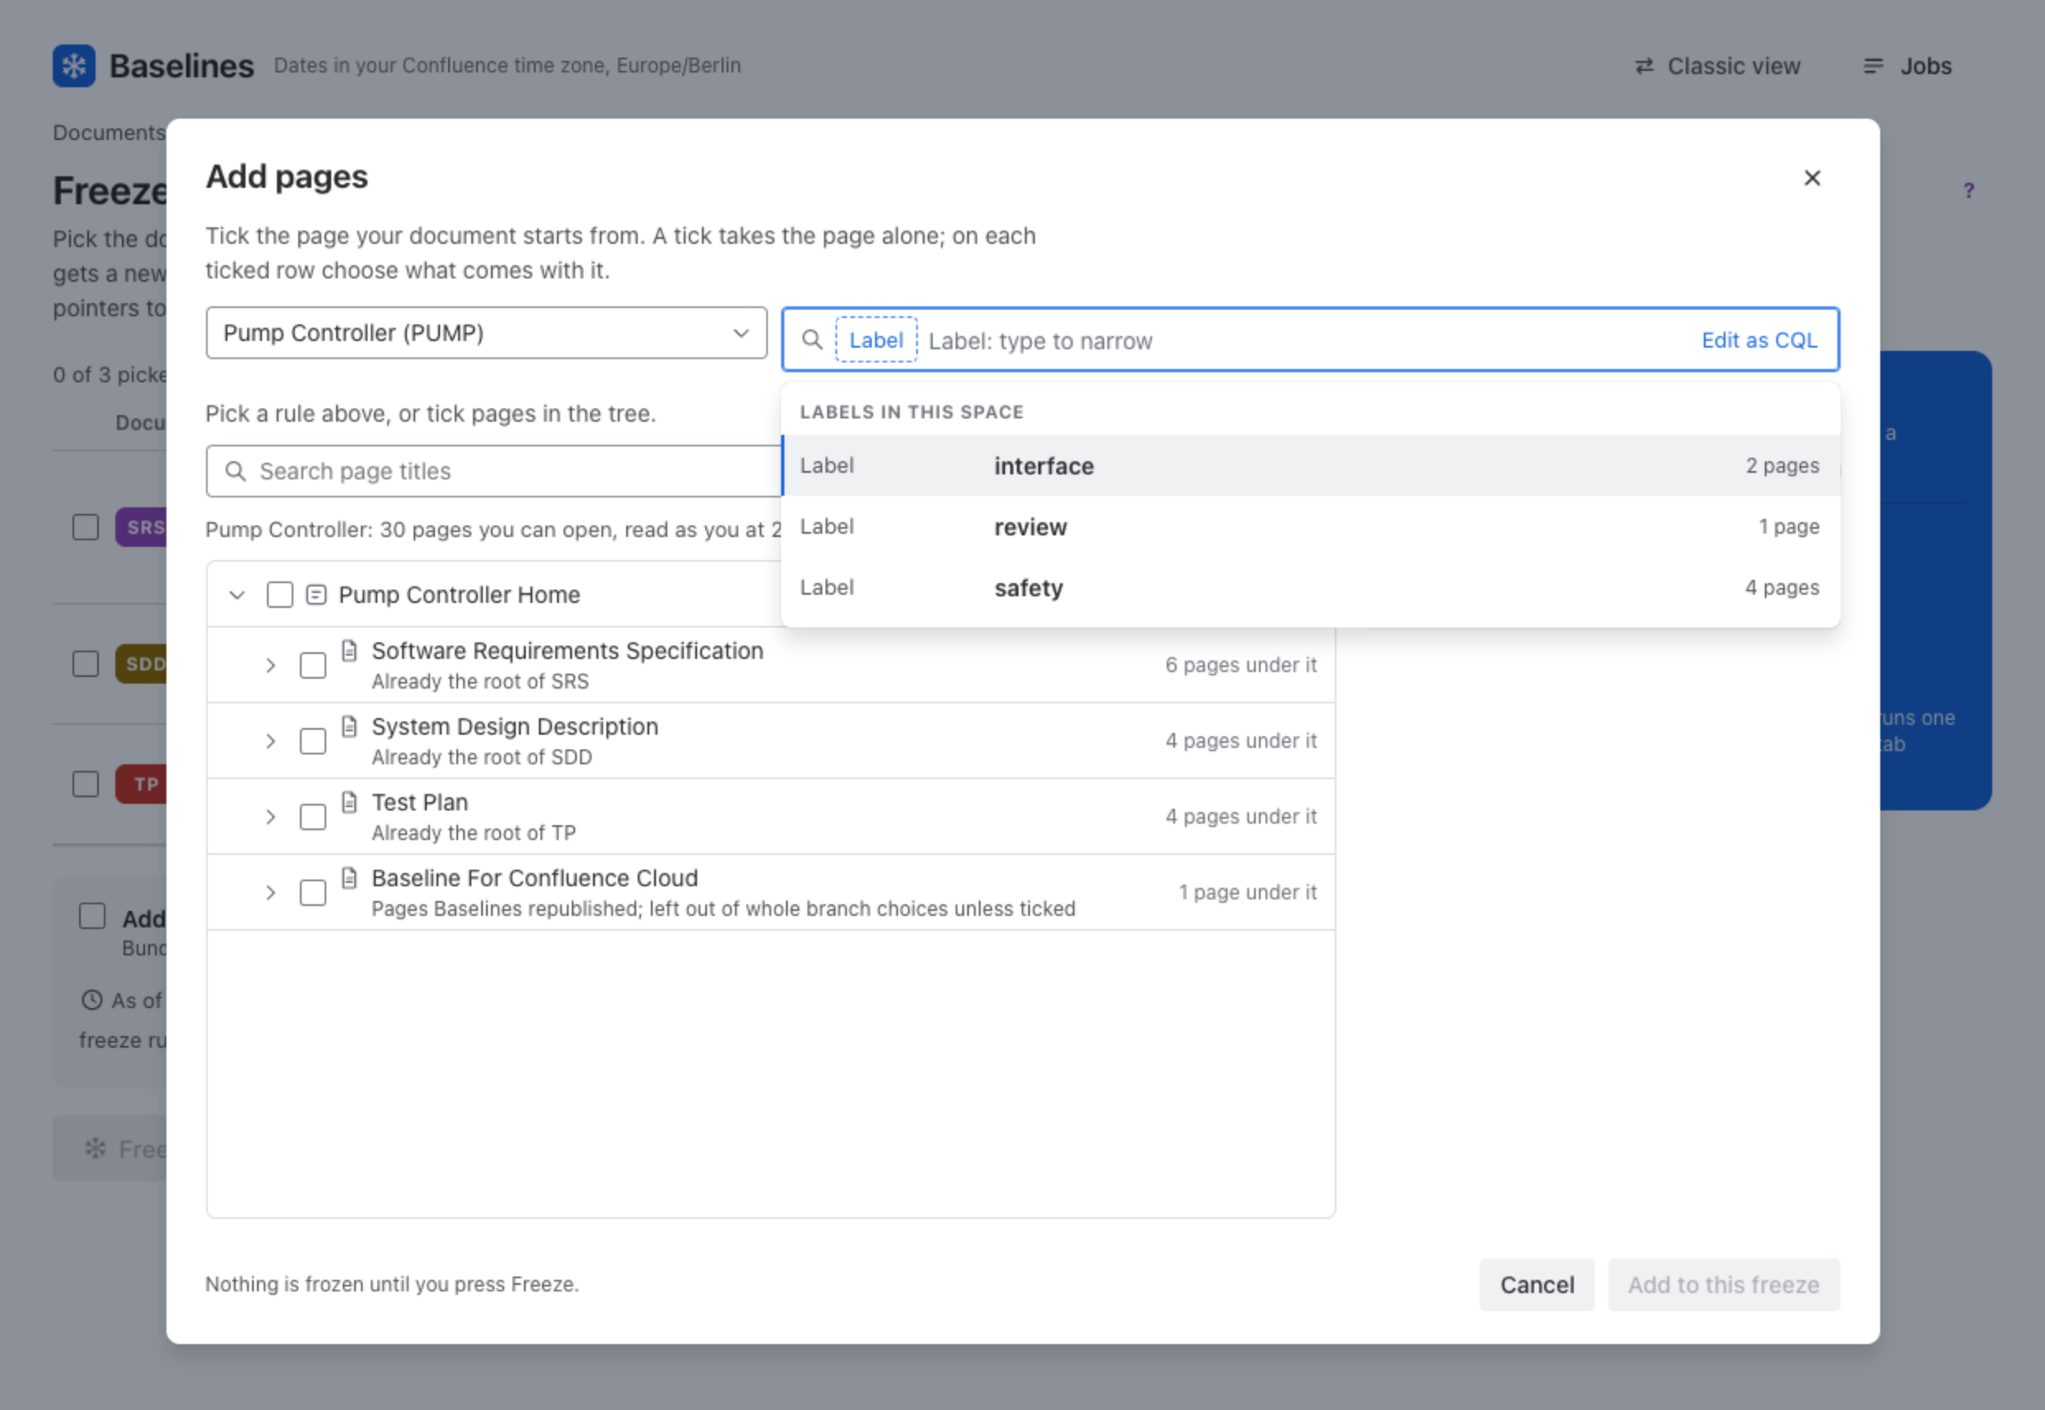Collapse the Pump Controller Home tree node
The width and height of the screenshot is (2045, 1410).
click(236, 595)
